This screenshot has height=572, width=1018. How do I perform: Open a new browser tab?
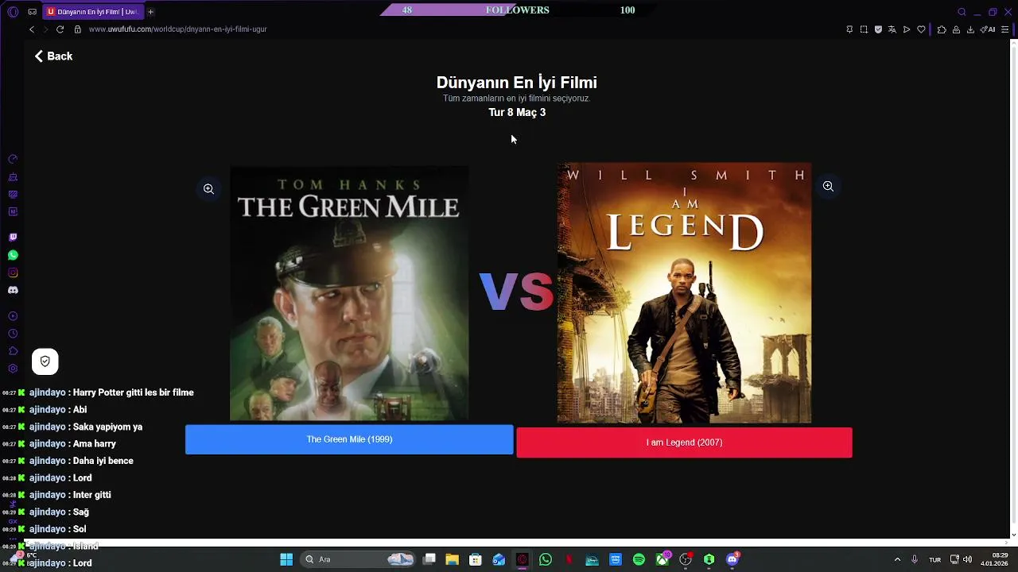click(x=150, y=12)
